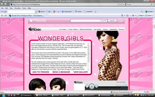This screenshot has width=155, height=97.
Task: Click the browser Back arrow button
Action: pos(2,4)
